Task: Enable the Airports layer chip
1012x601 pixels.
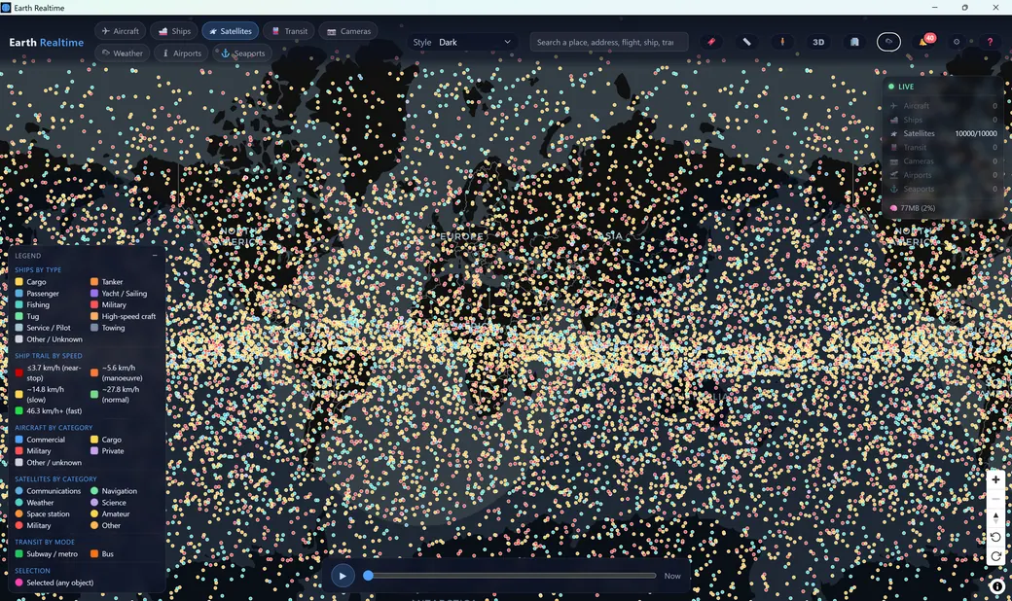Action: (181, 53)
